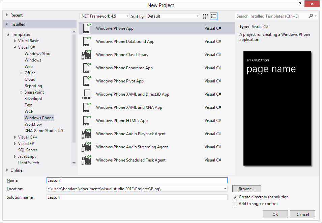Expand the Office node
The height and width of the screenshot is (223, 322).
click(x=21, y=73)
